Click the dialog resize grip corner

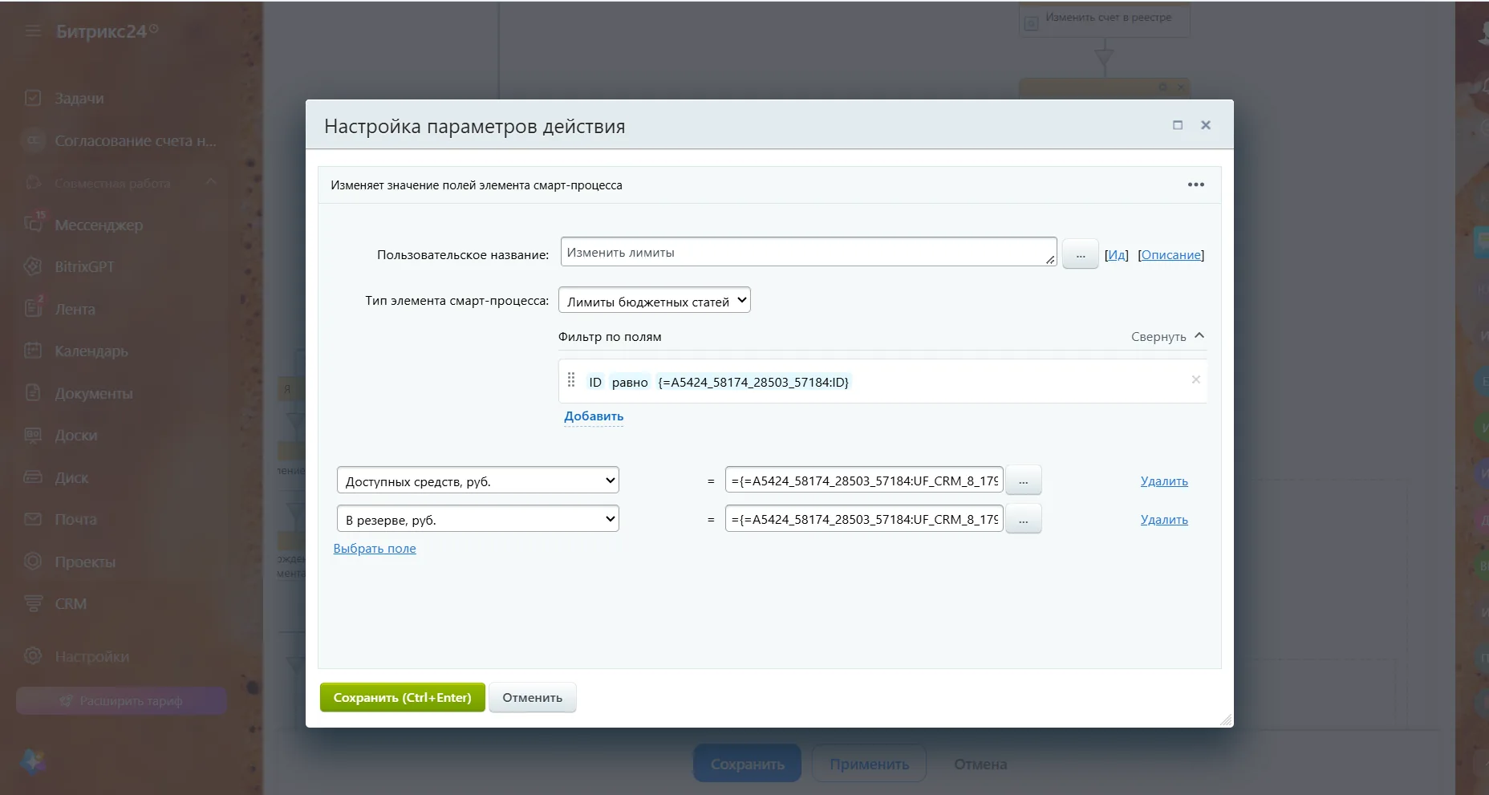click(1226, 720)
